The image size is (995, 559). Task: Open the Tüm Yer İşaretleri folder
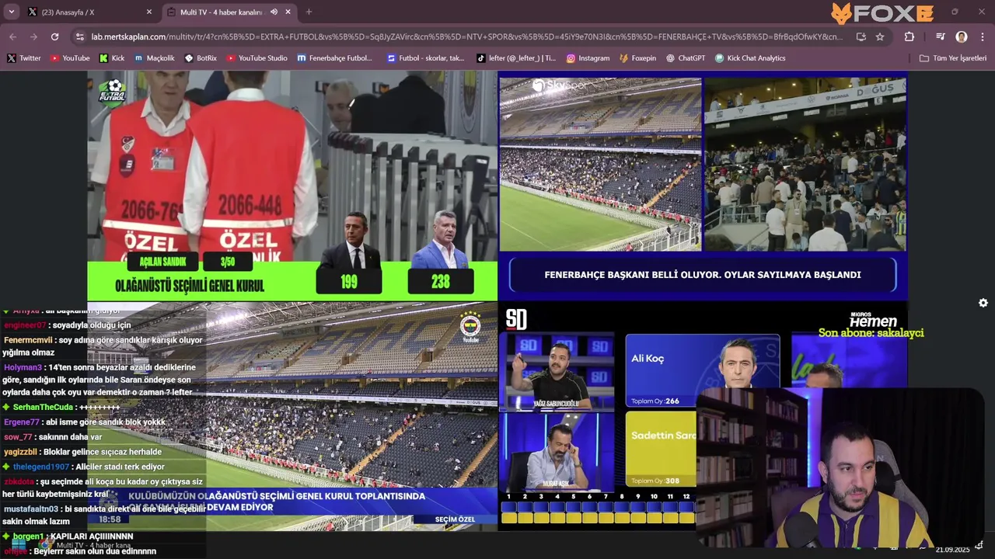953,58
